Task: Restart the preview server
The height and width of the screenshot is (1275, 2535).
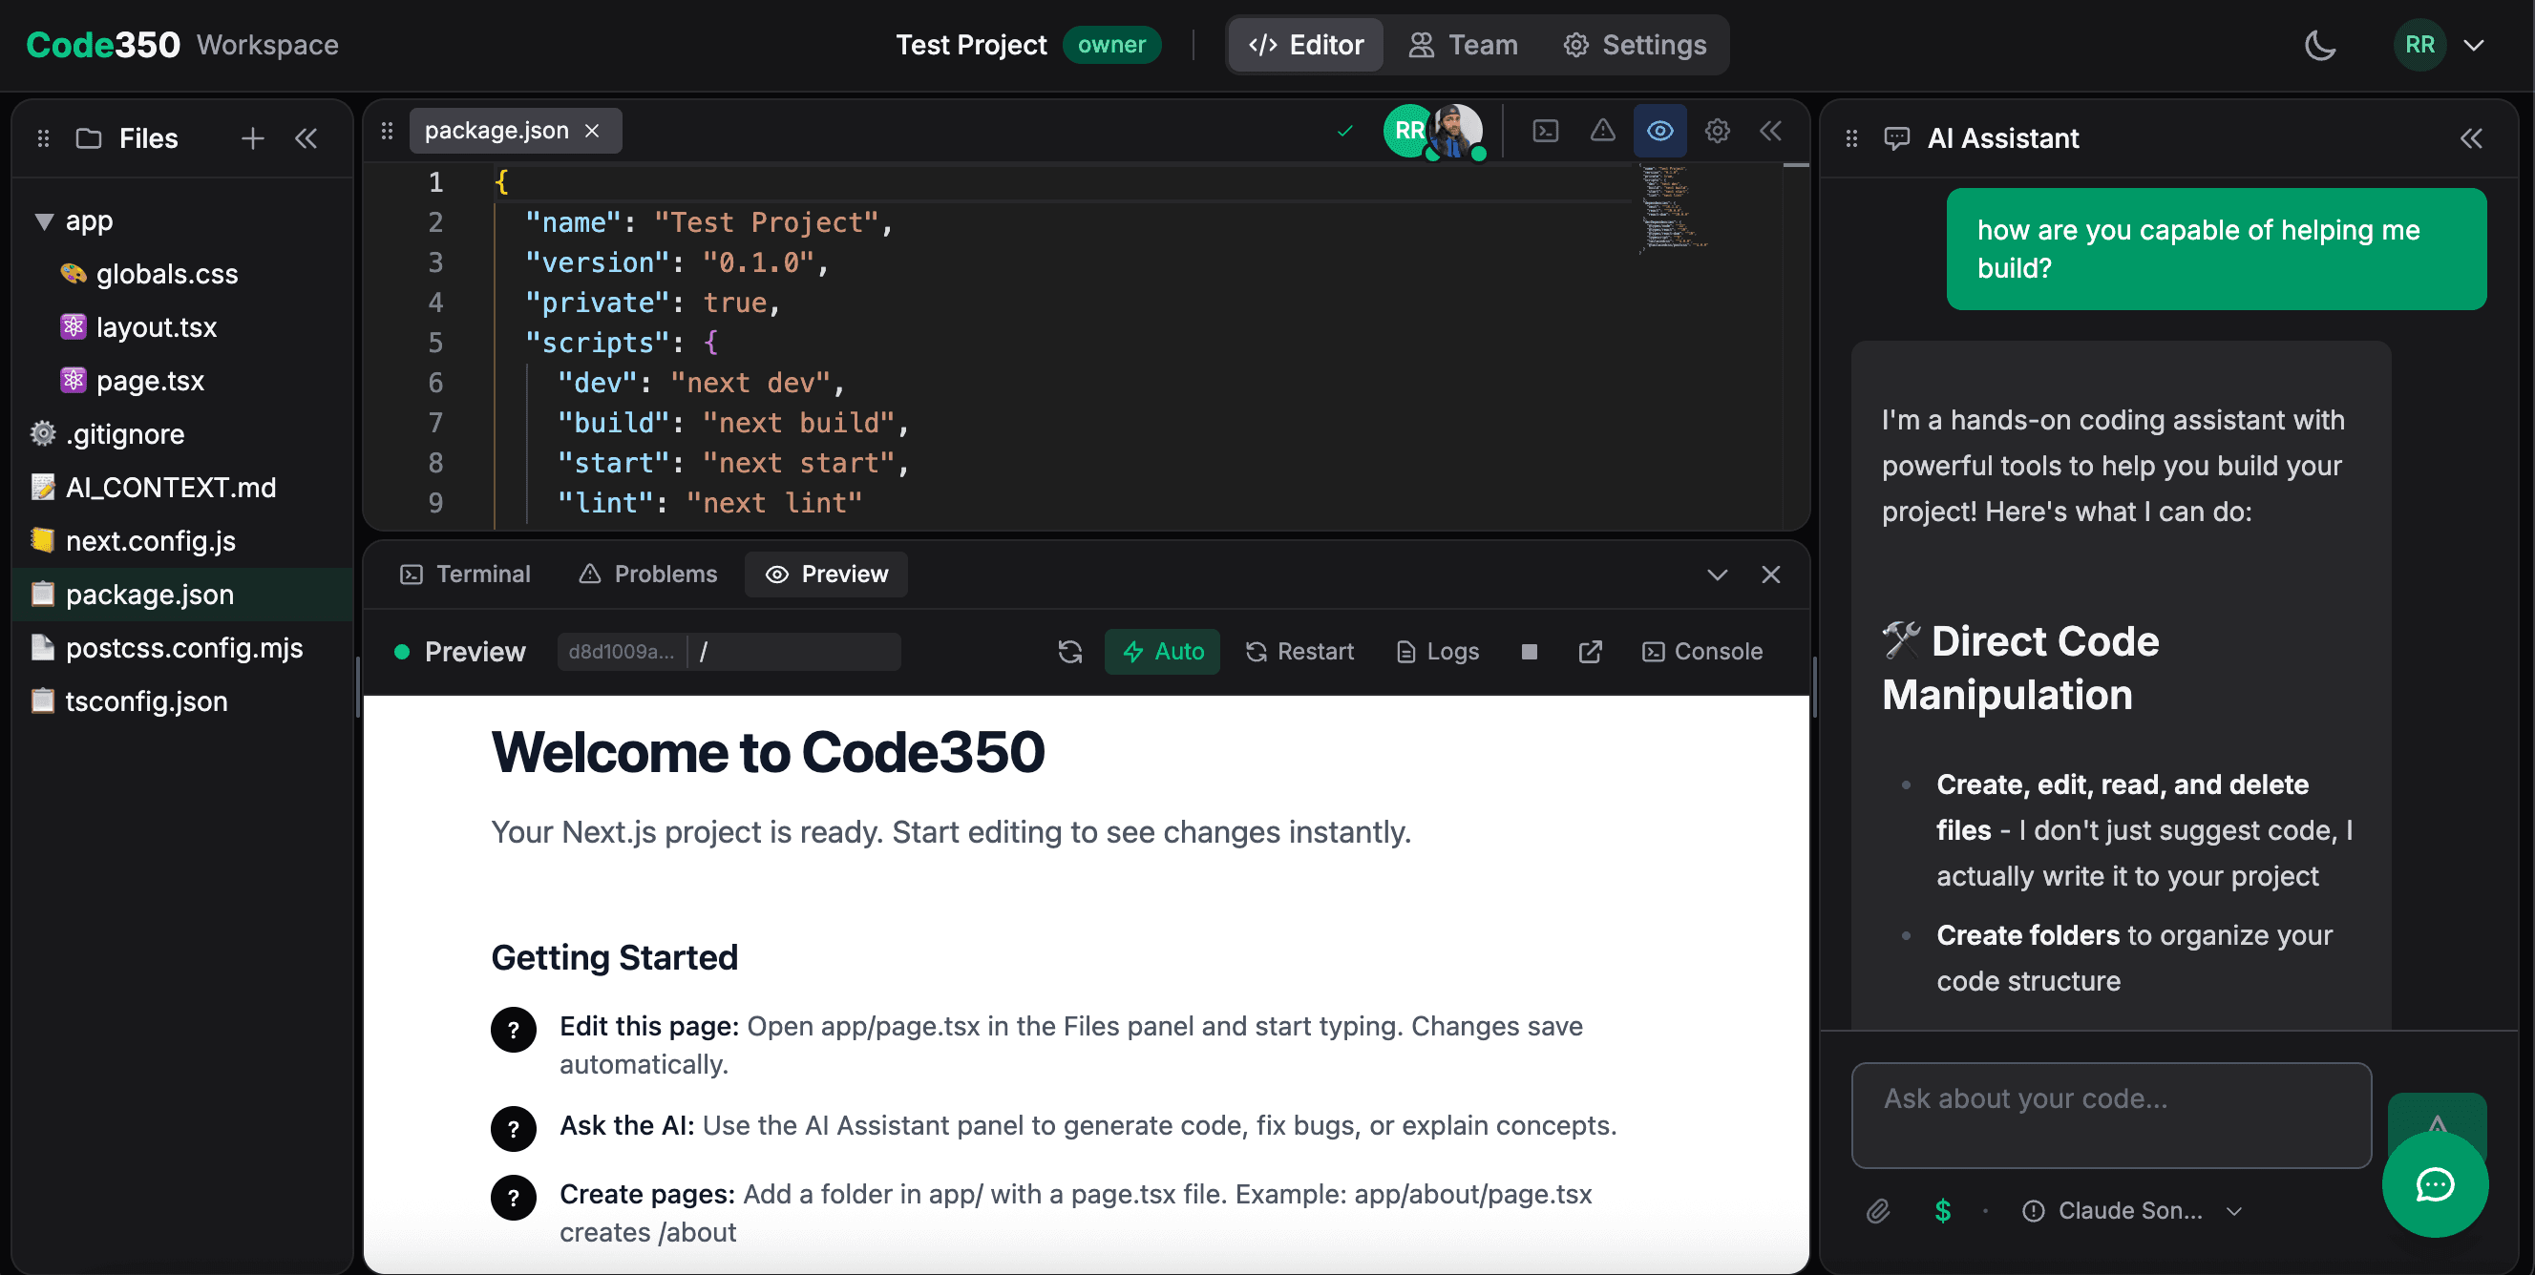Action: pyautogui.click(x=1299, y=651)
